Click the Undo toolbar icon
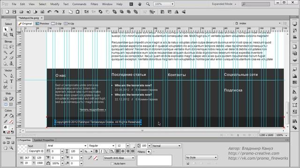This screenshot has height=168, width=300. [49, 12]
